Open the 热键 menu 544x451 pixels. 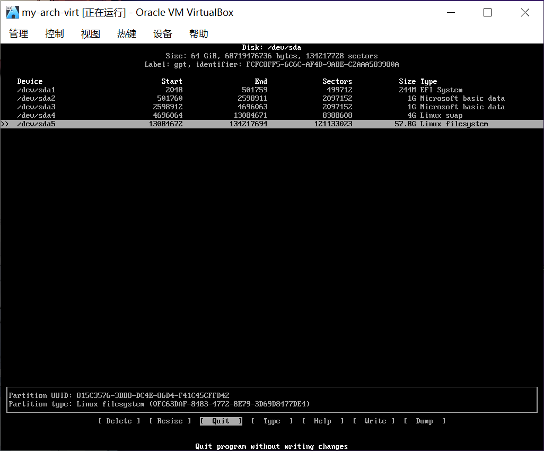click(127, 34)
